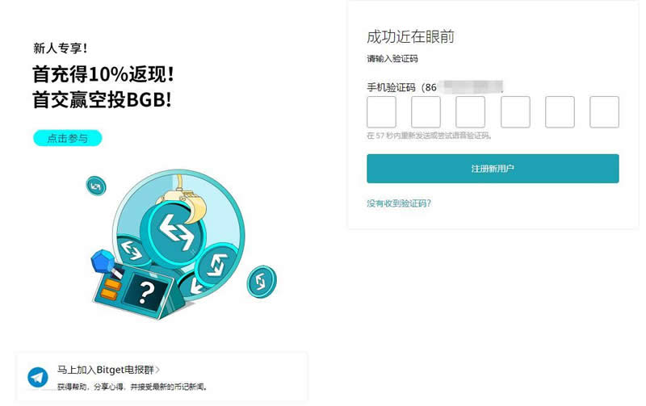Click the resend code countdown text
Viewport: 646px width, 406px height.
[x=430, y=136]
